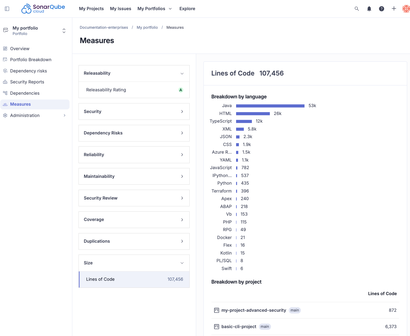This screenshot has height=336, width=410.
Task: Open the My portfolio breadcrumb link
Action: pyautogui.click(x=147, y=27)
